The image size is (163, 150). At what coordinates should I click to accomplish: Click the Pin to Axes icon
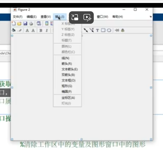click(x=117, y=30)
